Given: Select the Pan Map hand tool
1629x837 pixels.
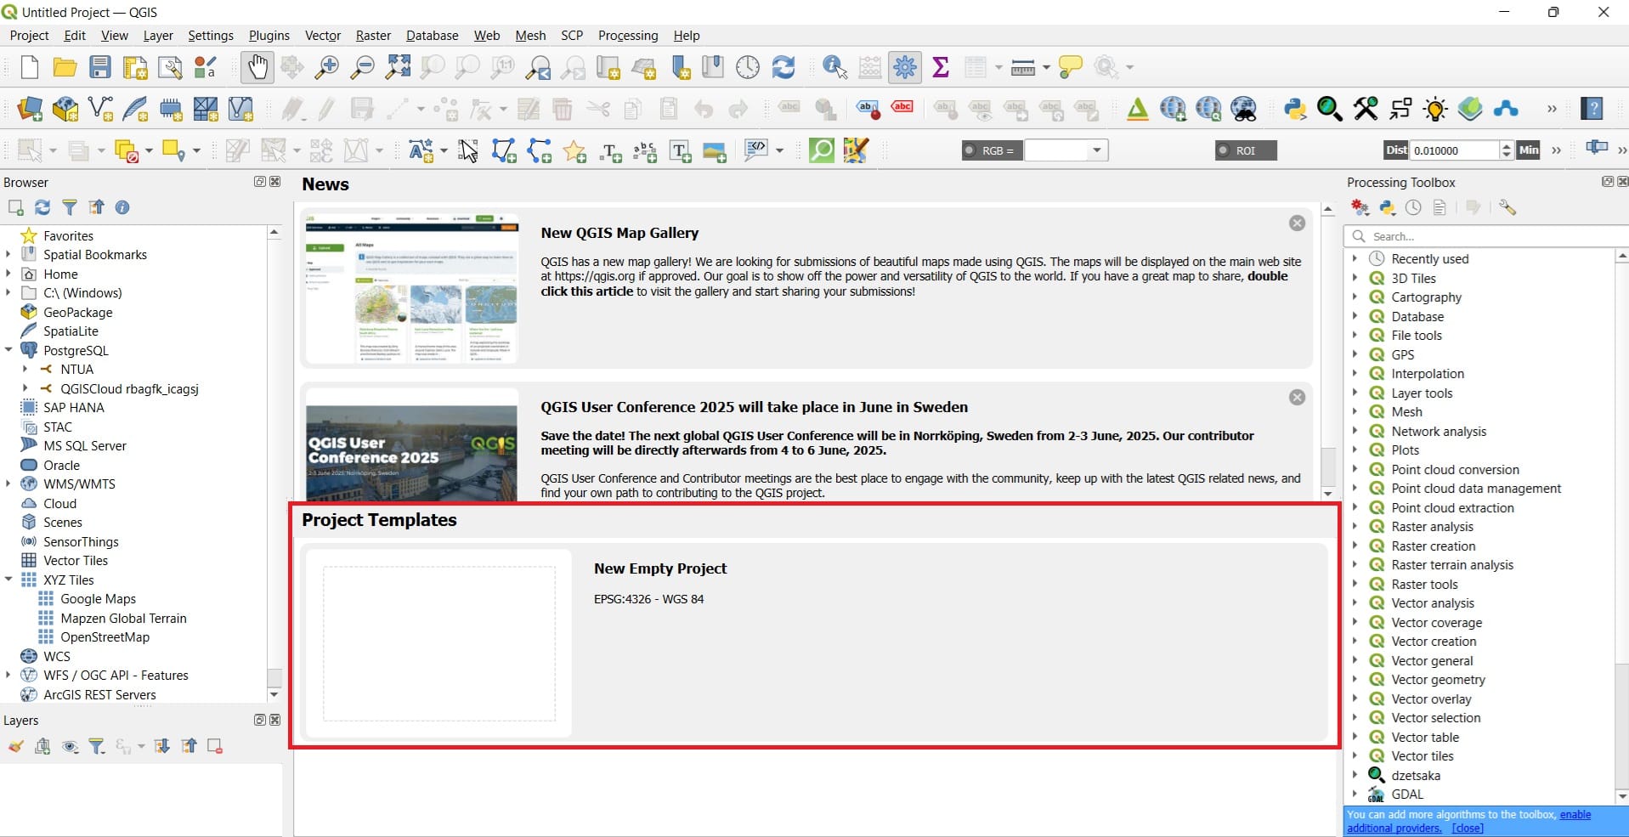Looking at the screenshot, I should point(257,67).
